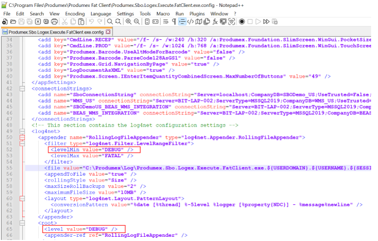Image resolution: width=378 pixels, height=241 pixels.
Task: Undo last change with toolbar arrow
Action: coord(91,22)
